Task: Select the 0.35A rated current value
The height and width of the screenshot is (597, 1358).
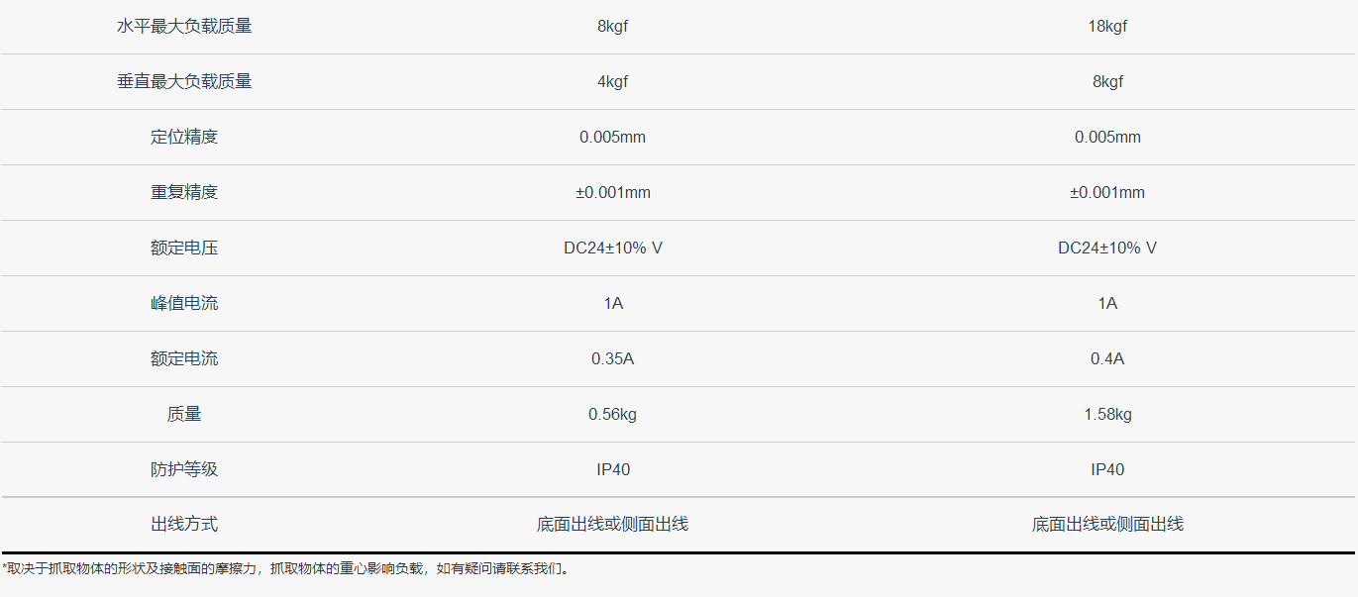Action: [612, 359]
